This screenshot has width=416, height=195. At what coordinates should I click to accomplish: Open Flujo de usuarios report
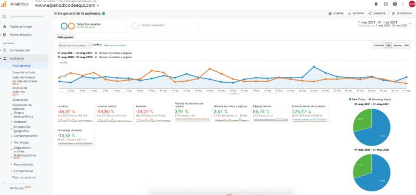(24, 177)
